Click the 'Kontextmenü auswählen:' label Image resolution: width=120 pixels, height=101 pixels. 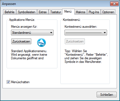point(81,27)
